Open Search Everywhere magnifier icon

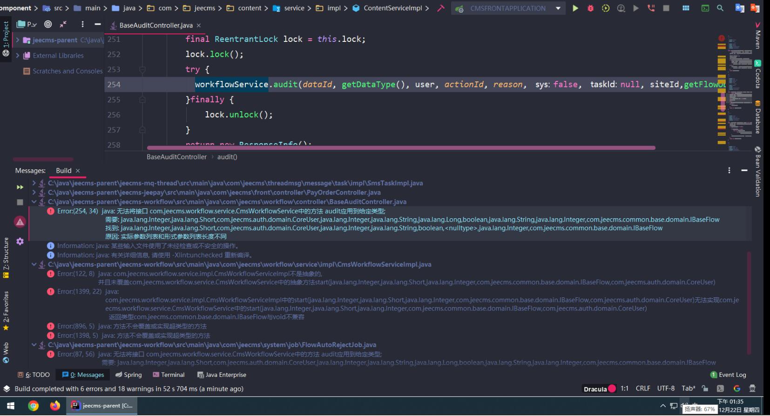click(720, 8)
